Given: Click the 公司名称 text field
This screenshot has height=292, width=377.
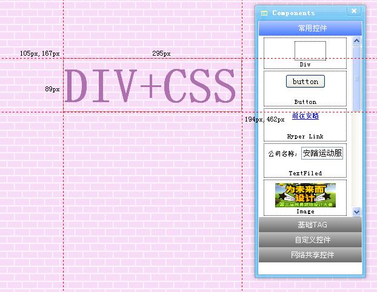Looking at the screenshot, I should coord(322,153).
